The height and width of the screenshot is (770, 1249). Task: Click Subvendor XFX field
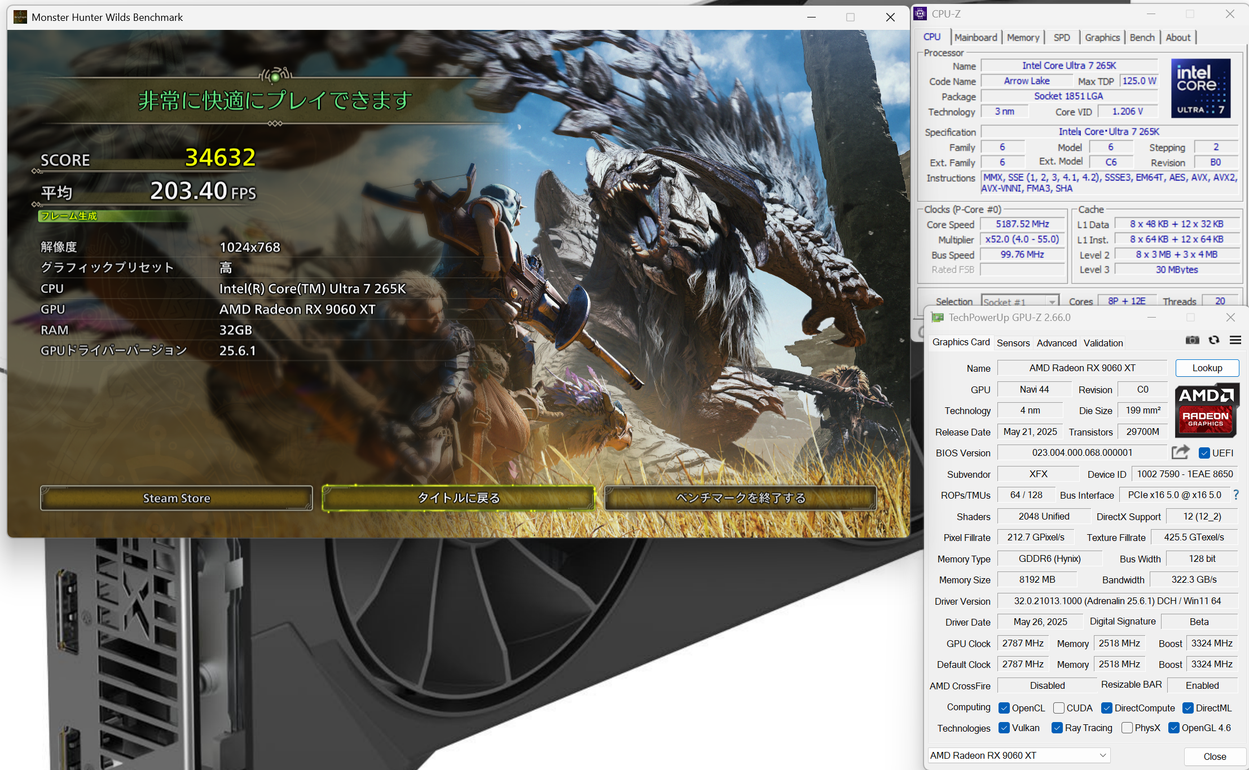(x=1038, y=474)
